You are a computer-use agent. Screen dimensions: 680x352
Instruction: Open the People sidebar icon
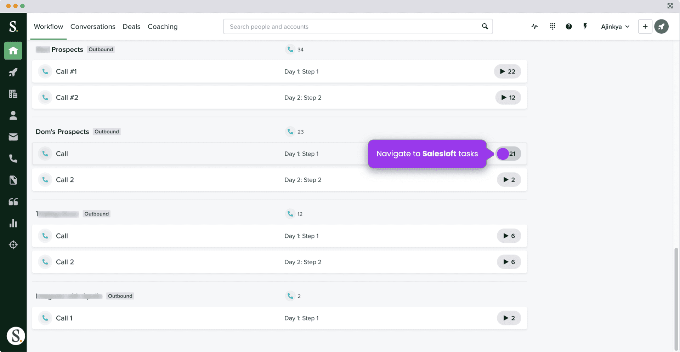click(13, 115)
